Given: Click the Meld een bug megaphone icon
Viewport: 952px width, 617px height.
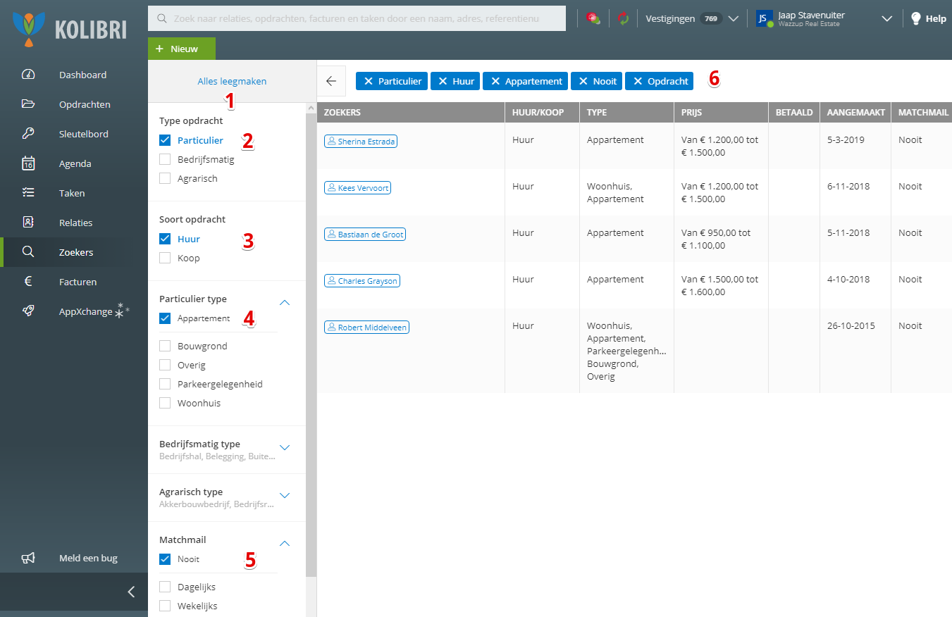Looking at the screenshot, I should [x=28, y=558].
